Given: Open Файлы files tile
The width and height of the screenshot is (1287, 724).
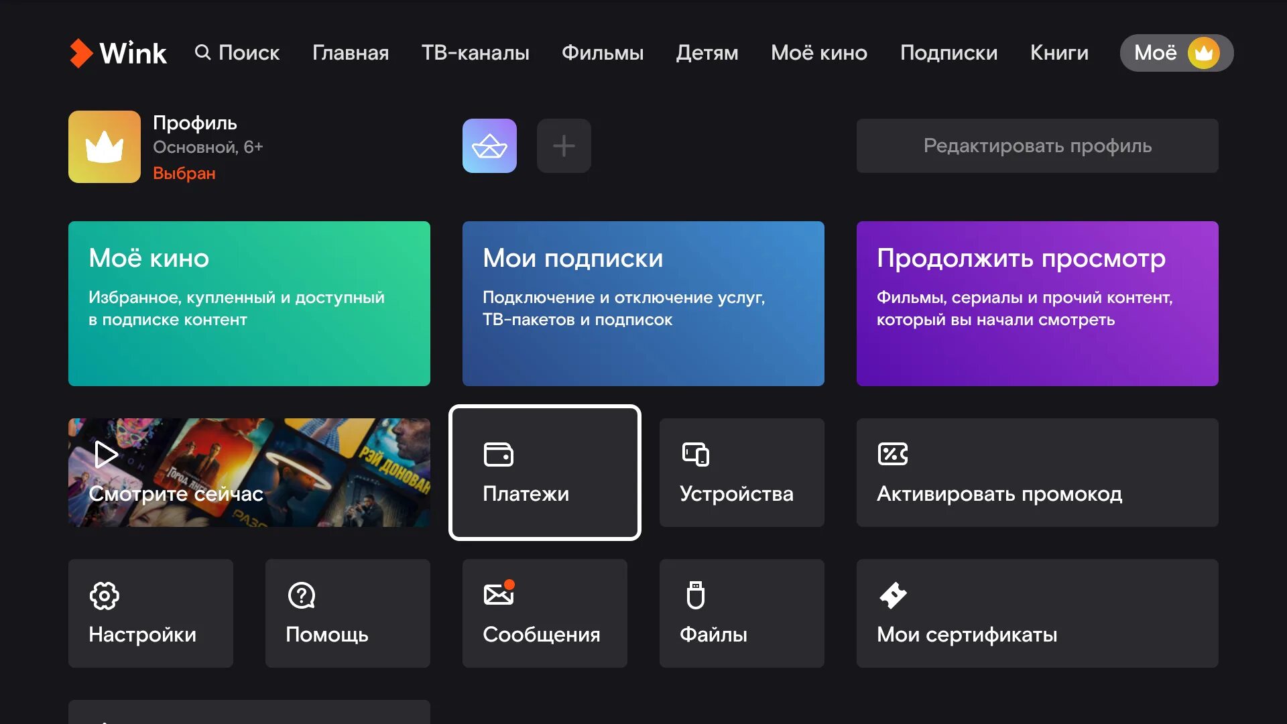Looking at the screenshot, I should tap(741, 613).
